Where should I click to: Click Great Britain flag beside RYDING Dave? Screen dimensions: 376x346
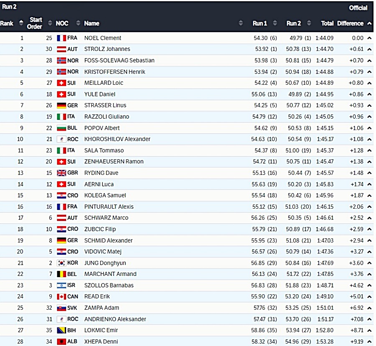(x=61, y=173)
